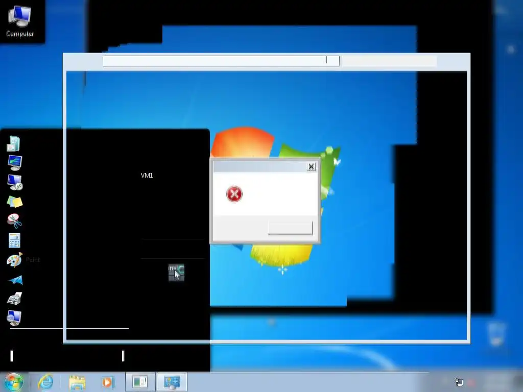The width and height of the screenshot is (523, 392).
Task: Open Calculator from the Start menu
Action: [x=14, y=240]
